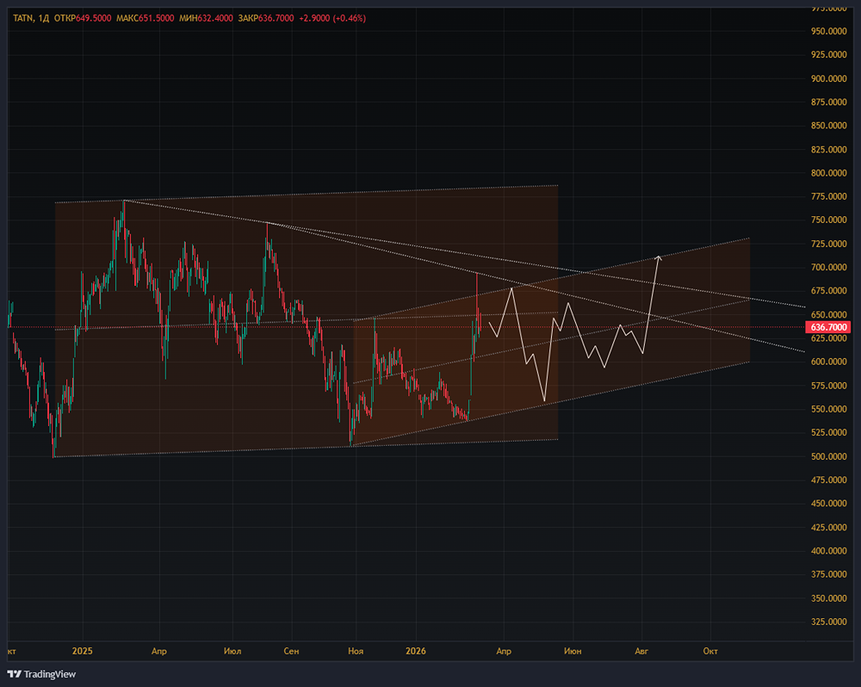
Task: Click the 675.0000 price axis label
Action: 828,291
